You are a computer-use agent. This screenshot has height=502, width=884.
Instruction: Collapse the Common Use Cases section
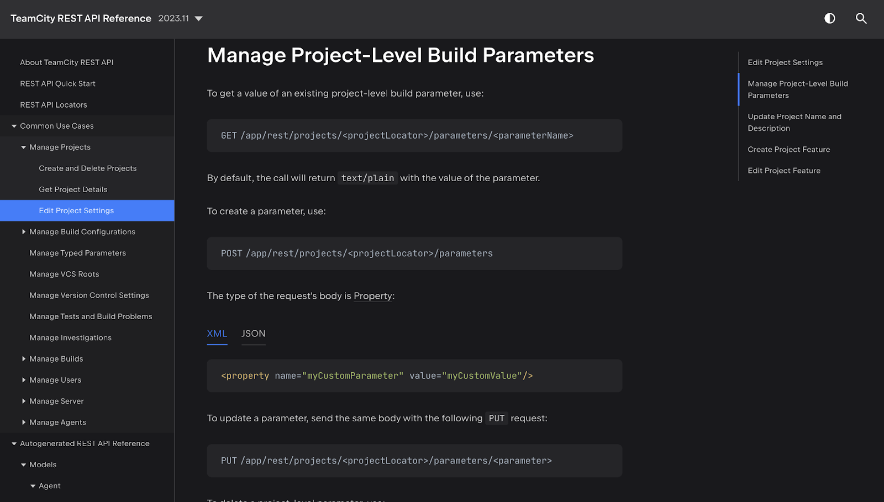[x=14, y=126]
